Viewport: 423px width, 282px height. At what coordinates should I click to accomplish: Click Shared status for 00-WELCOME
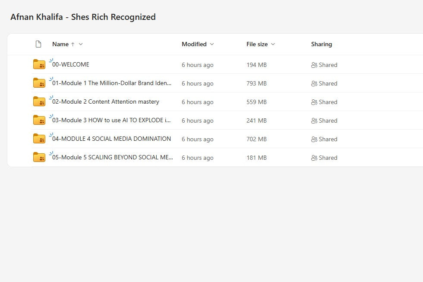[x=328, y=65]
